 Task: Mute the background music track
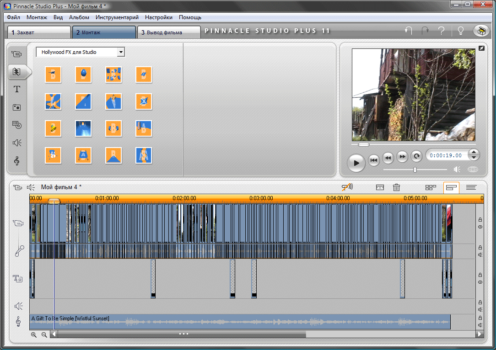pyautogui.click(x=480, y=325)
